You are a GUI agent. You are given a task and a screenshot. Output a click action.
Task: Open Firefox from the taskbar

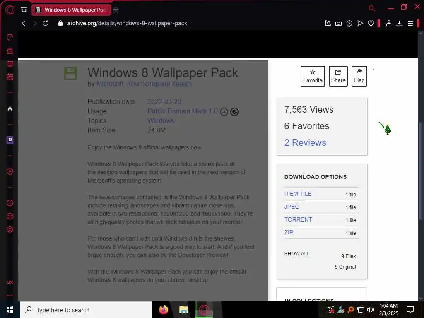click(163, 310)
